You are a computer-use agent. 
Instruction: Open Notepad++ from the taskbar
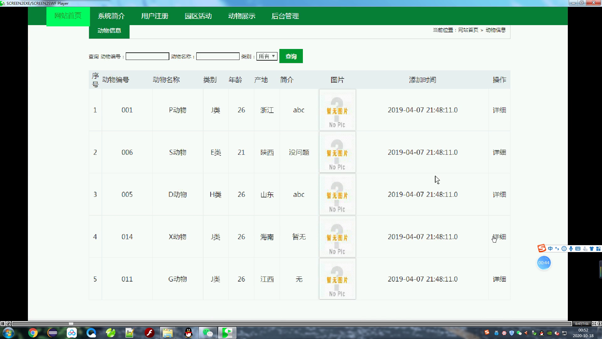130,333
